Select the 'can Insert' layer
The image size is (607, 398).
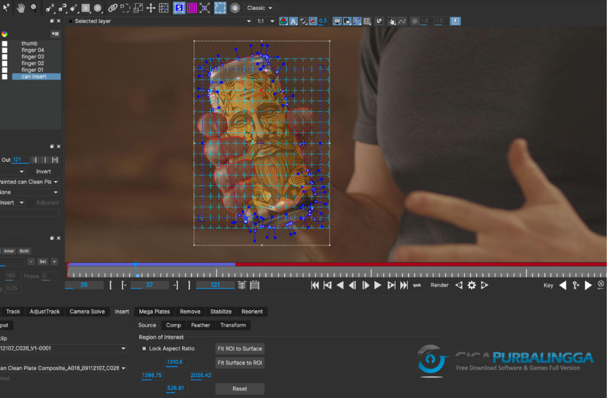click(36, 76)
